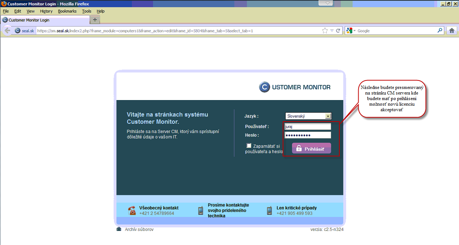This screenshot has height=245, width=459.
Task: Reload the page with the refresh icon
Action: 338,31
